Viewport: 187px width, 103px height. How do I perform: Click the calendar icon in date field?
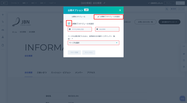pos(70,29)
